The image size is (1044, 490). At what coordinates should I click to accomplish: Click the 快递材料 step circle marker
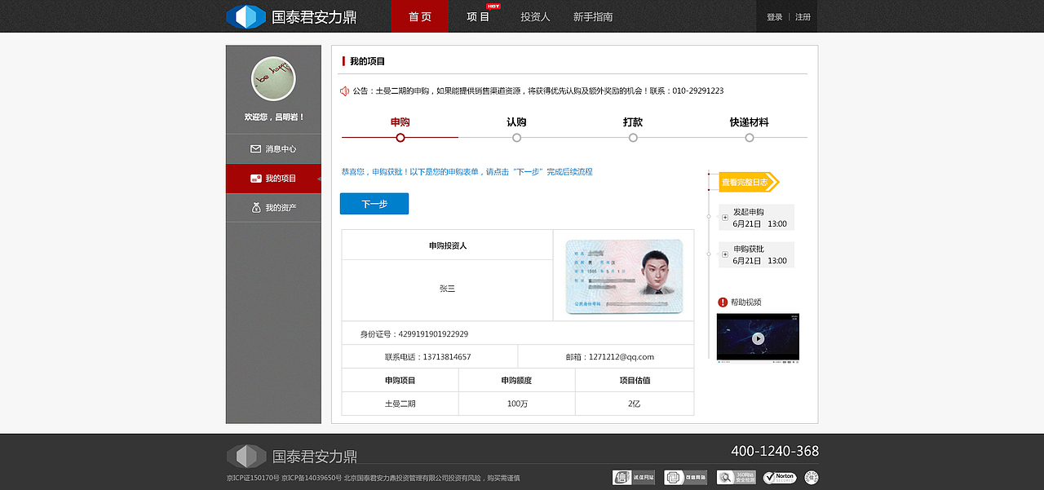(x=750, y=138)
